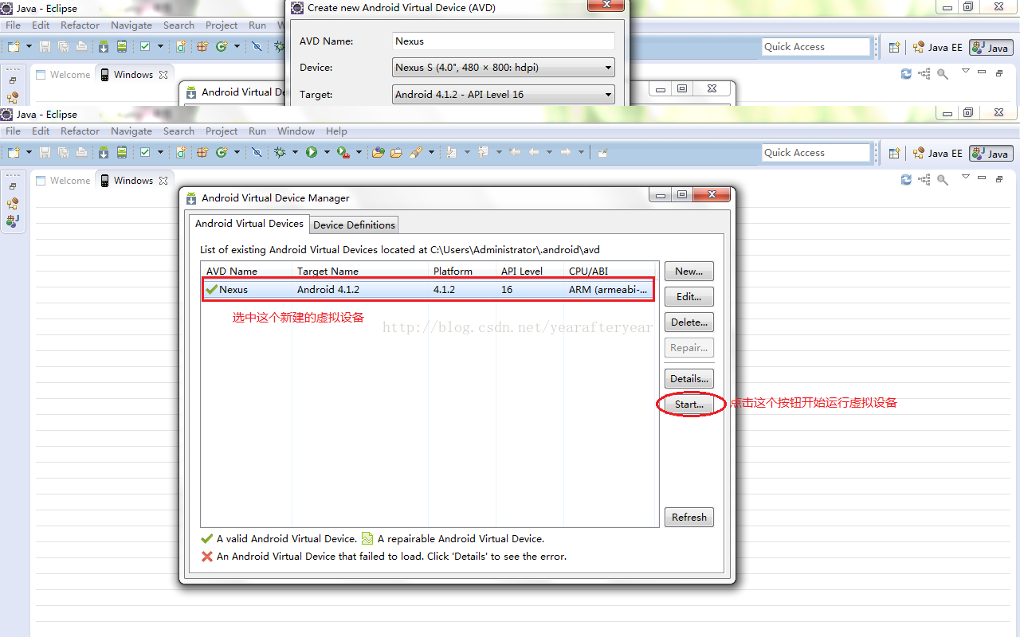Click Previous Annotation icon in lower toolbar
Image resolution: width=1020 pixels, height=637 pixels.
tap(483, 152)
